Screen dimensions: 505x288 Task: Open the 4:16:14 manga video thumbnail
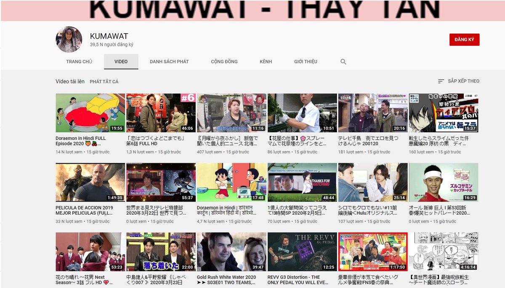pos(444,252)
